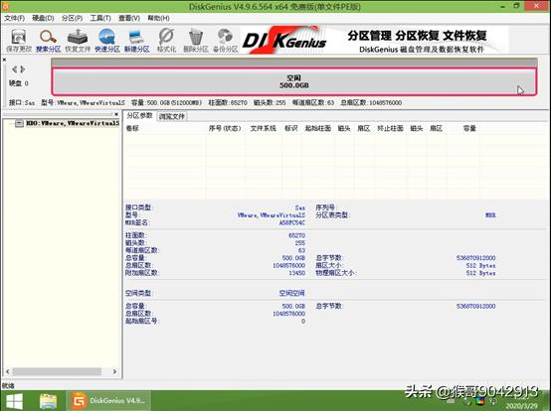Open File Explorer from the taskbar

pos(48,401)
